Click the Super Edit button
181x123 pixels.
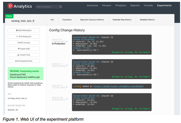click(24, 49)
